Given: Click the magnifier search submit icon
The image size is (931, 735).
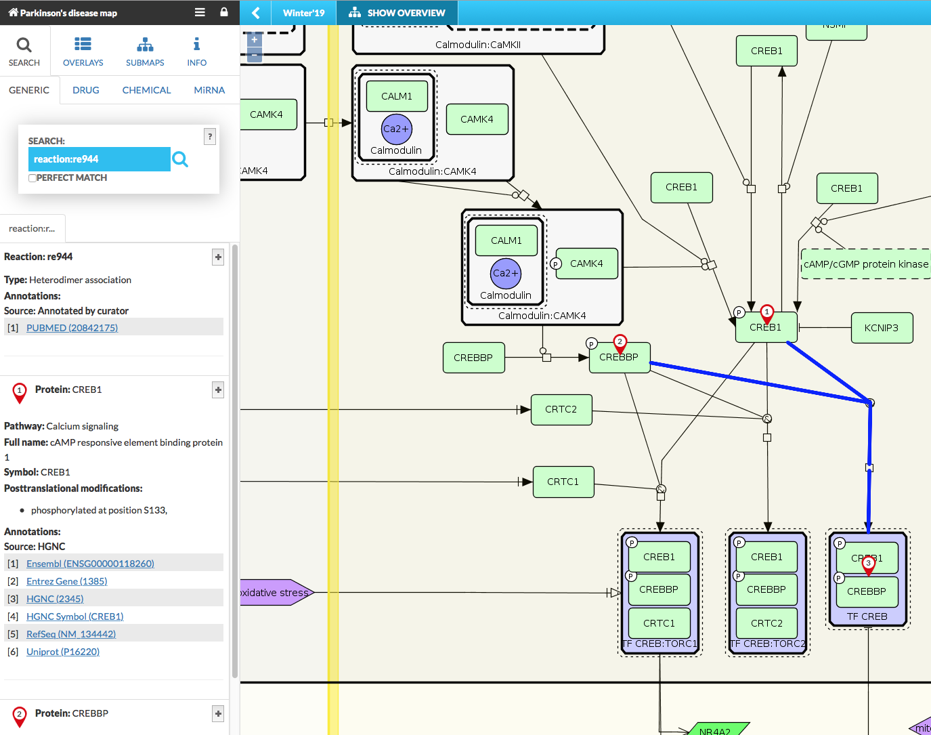Looking at the screenshot, I should [180, 159].
